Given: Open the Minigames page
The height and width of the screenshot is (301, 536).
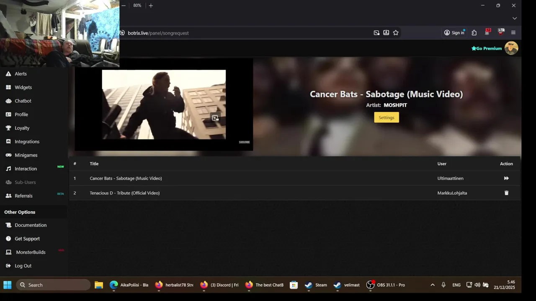Looking at the screenshot, I should (26, 155).
